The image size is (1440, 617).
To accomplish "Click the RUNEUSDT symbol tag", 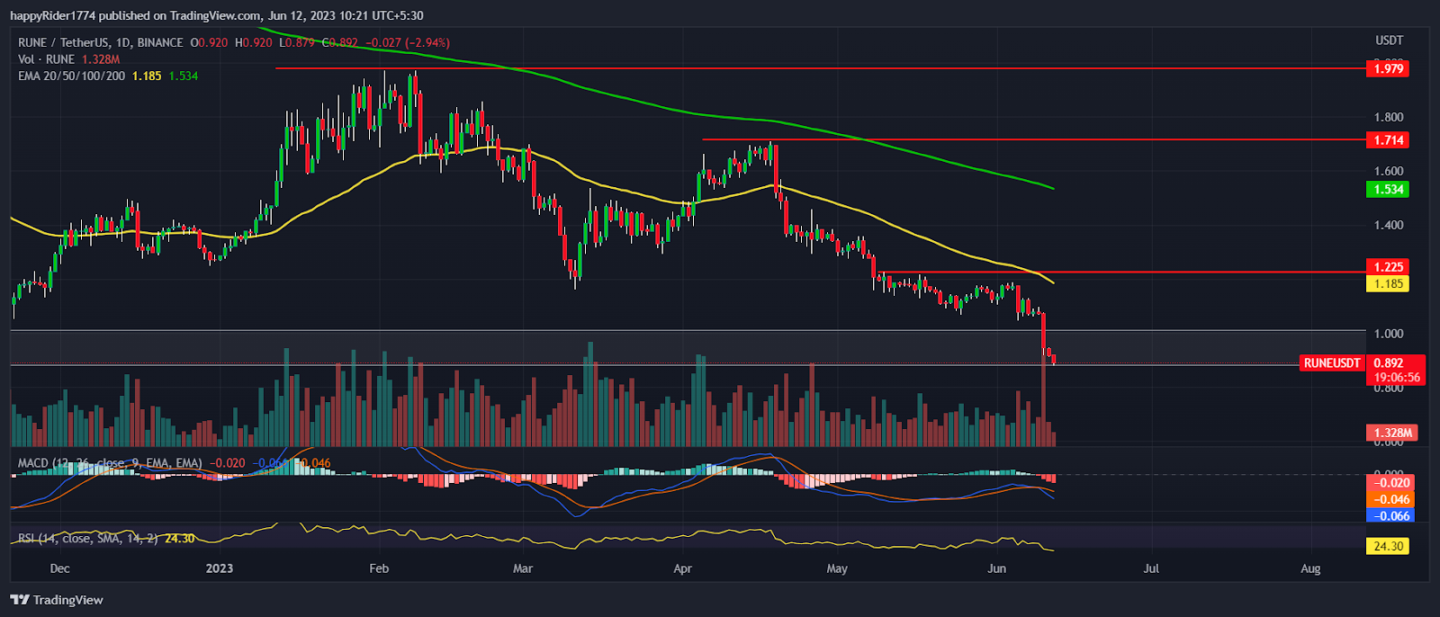I will coord(1332,363).
